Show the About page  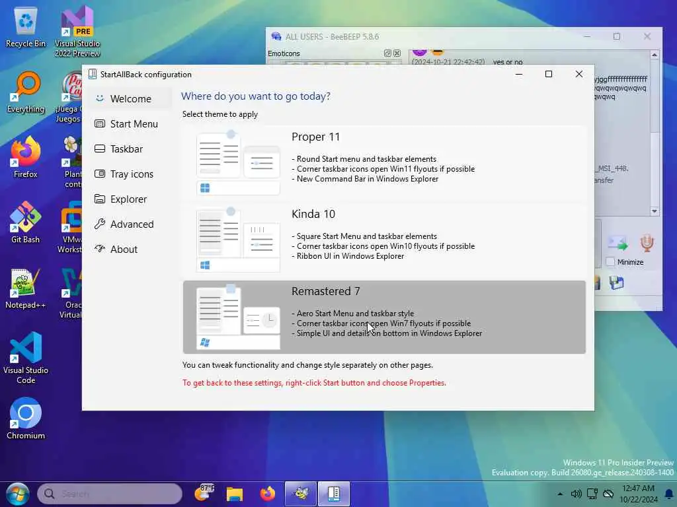point(130,249)
